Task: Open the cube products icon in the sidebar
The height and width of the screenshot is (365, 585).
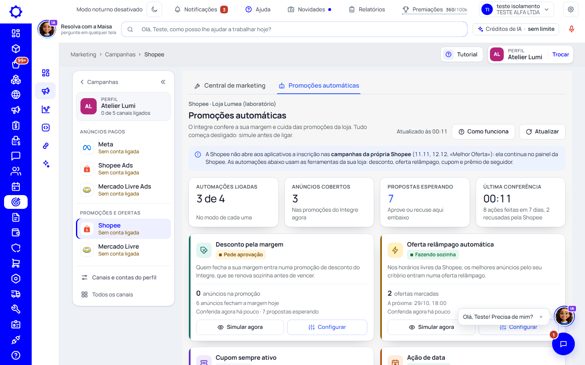Action: tap(16, 49)
